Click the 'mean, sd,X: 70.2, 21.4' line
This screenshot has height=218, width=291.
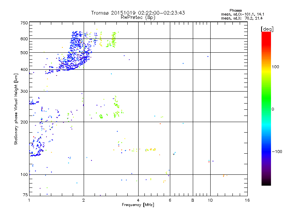coord(242,19)
